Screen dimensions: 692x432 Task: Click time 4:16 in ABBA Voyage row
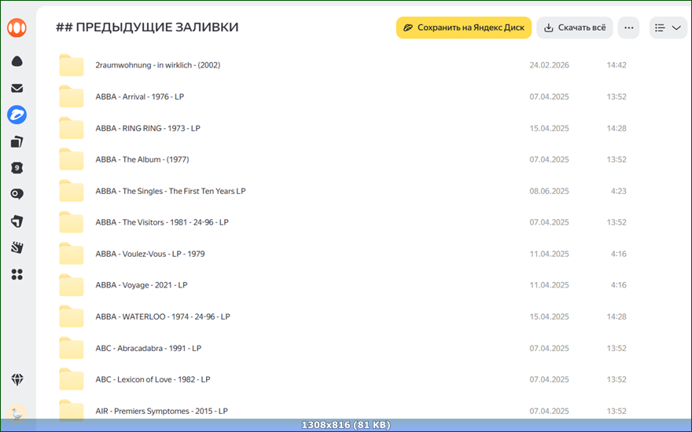tap(618, 285)
